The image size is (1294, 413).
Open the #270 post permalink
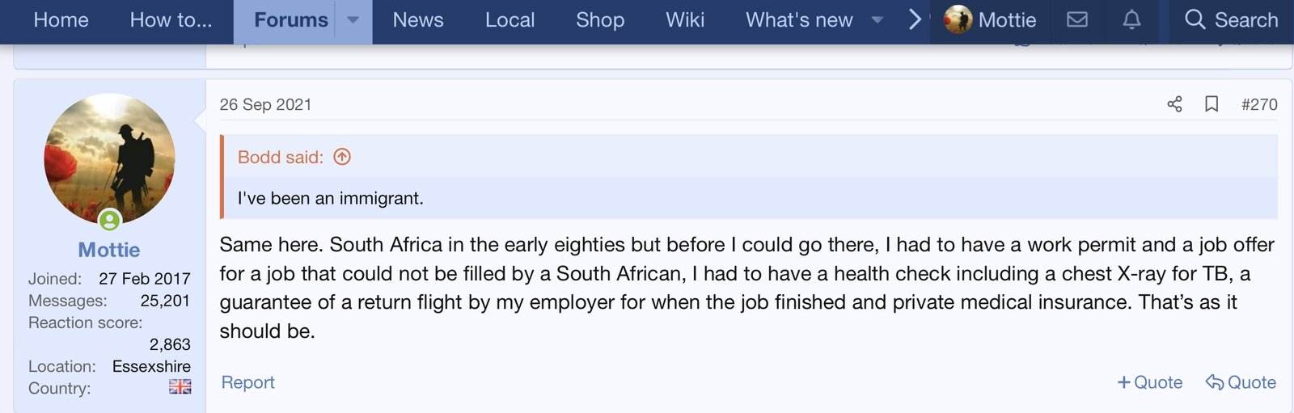tap(1259, 104)
